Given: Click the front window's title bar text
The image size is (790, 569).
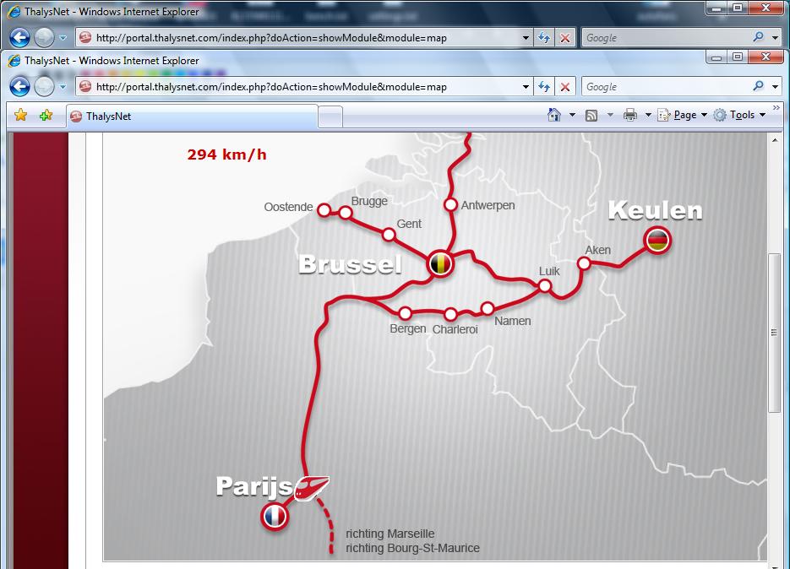Looking at the screenshot, I should click(112, 61).
